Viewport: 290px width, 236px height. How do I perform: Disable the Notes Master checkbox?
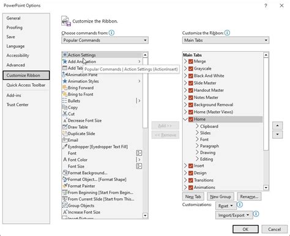click(191, 97)
